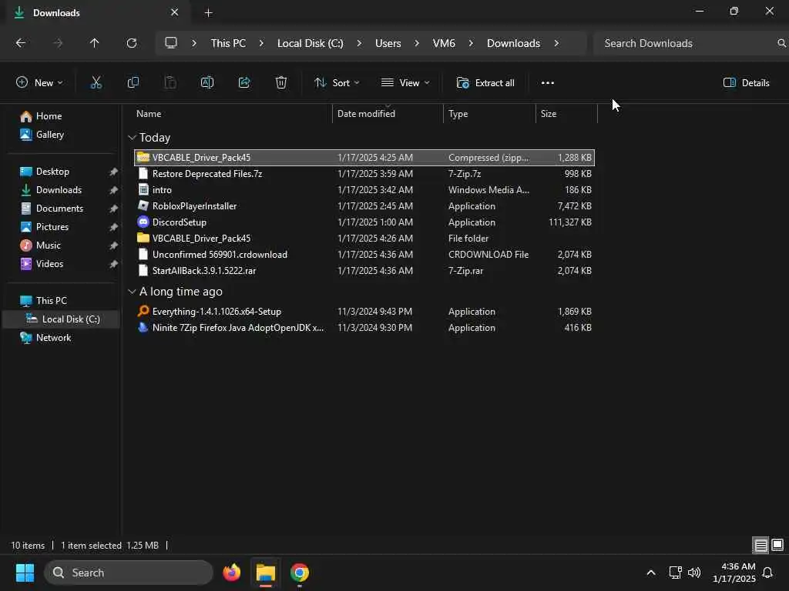This screenshot has height=591, width=789.
Task: Click File Explorer taskbar icon
Action: tap(266, 573)
